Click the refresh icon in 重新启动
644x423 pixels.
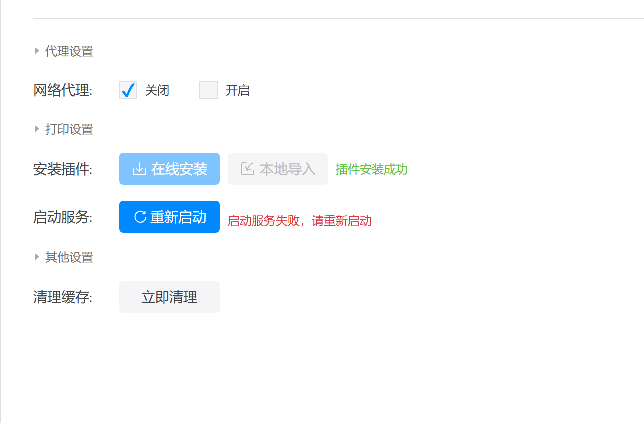140,217
